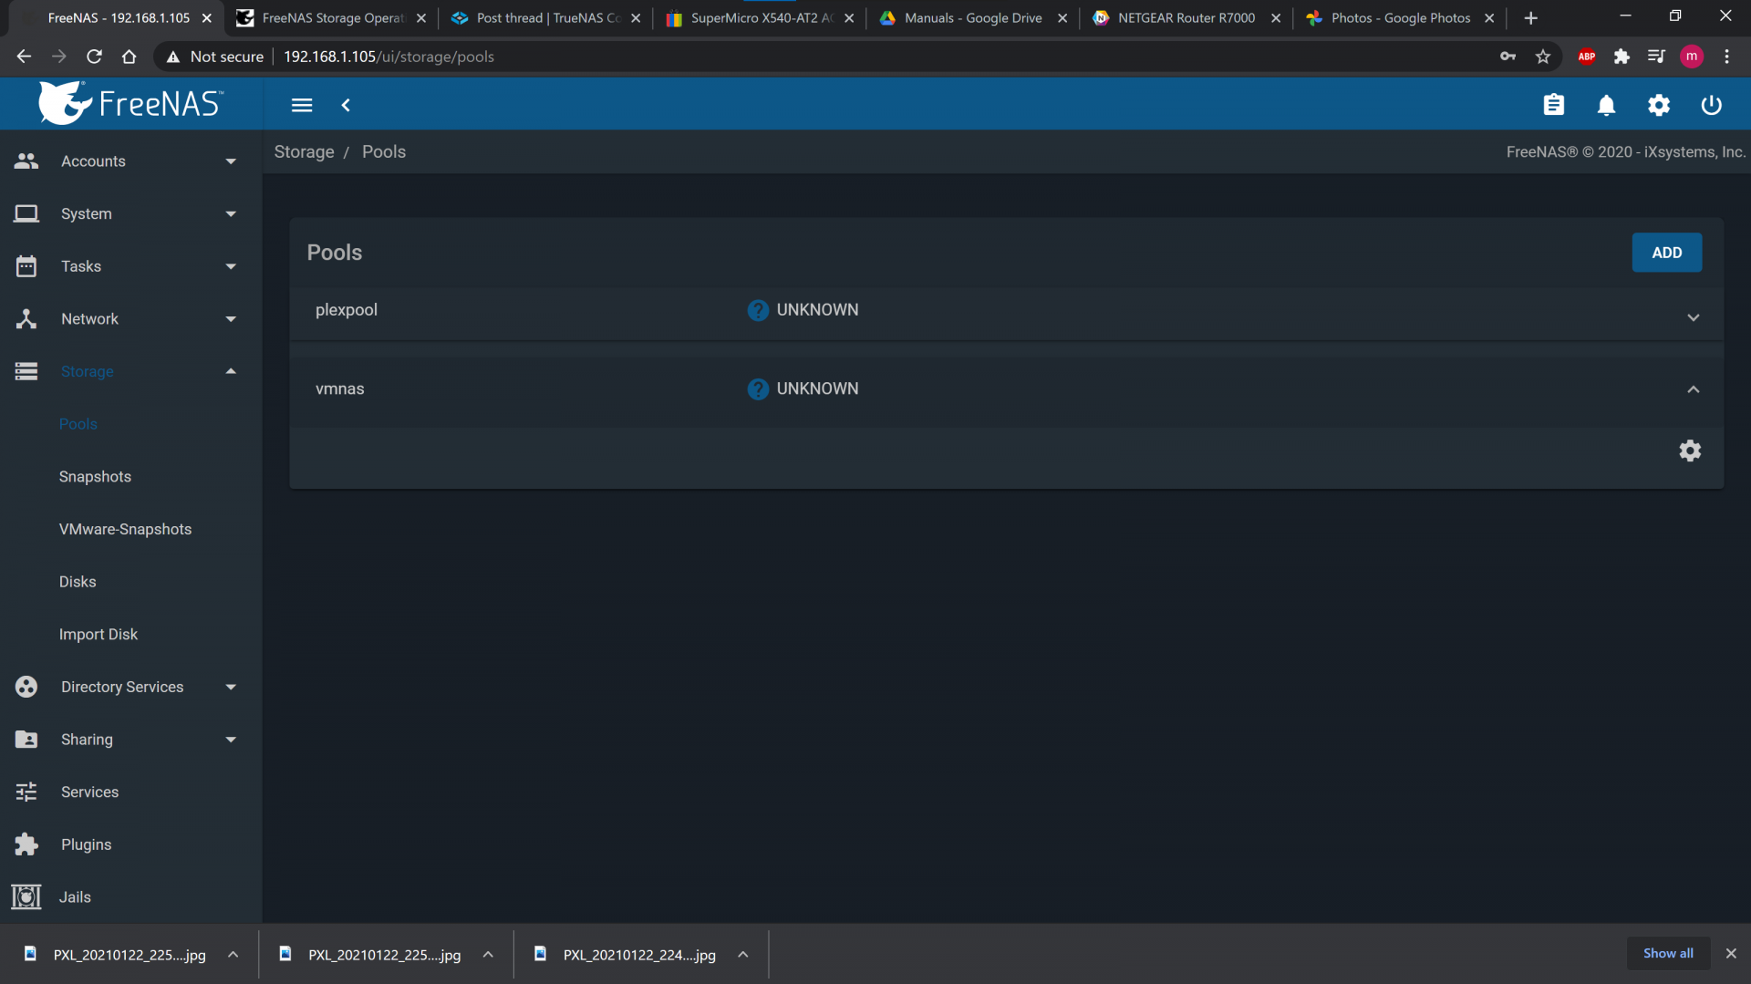The height and width of the screenshot is (984, 1751).
Task: Click the Not secure site indicator
Action: [215, 57]
